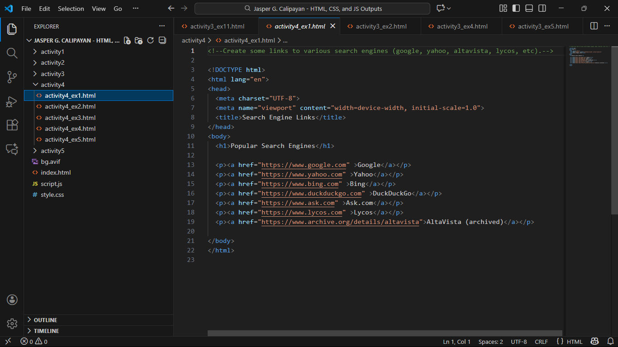Click the CRLF line ending indicator
The image size is (618, 347).
pos(541,342)
